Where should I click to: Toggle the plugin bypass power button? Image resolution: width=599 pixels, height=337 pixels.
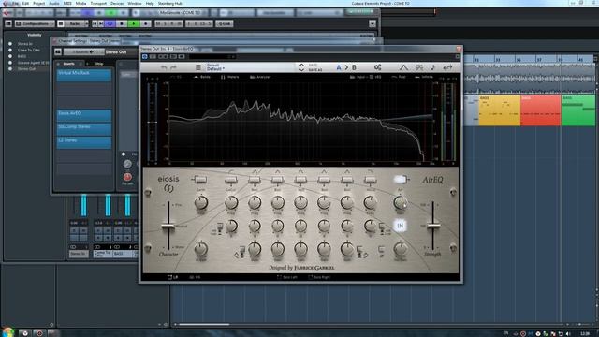(x=145, y=56)
